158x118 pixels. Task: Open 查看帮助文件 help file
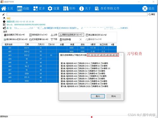(107, 8)
